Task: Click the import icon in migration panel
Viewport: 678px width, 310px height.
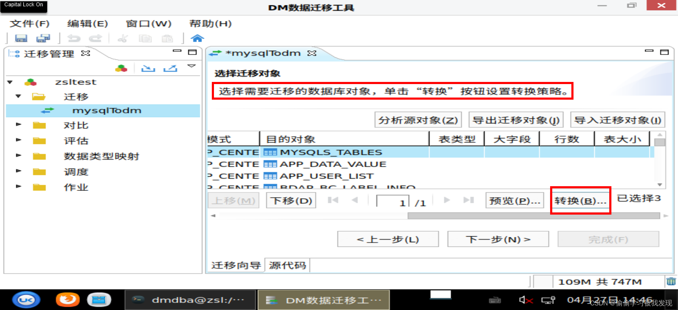Action: 148,68
